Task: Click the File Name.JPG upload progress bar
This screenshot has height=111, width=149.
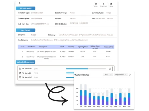Action: click(x=86, y=69)
